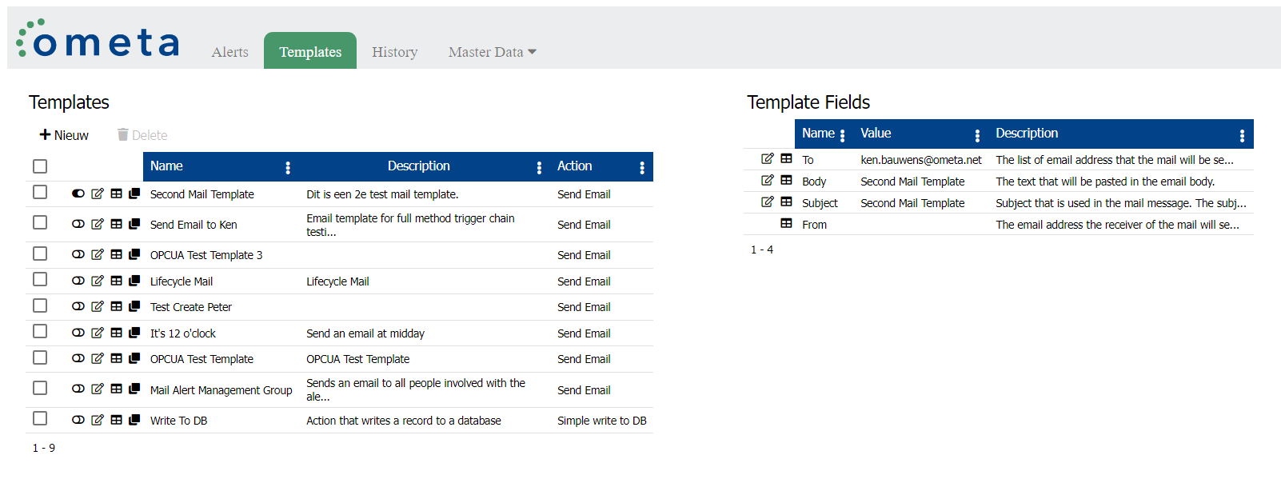The width and height of the screenshot is (1281, 483).
Task: Click 'Dit is een 2e test mail template.' text
Action: [382, 194]
